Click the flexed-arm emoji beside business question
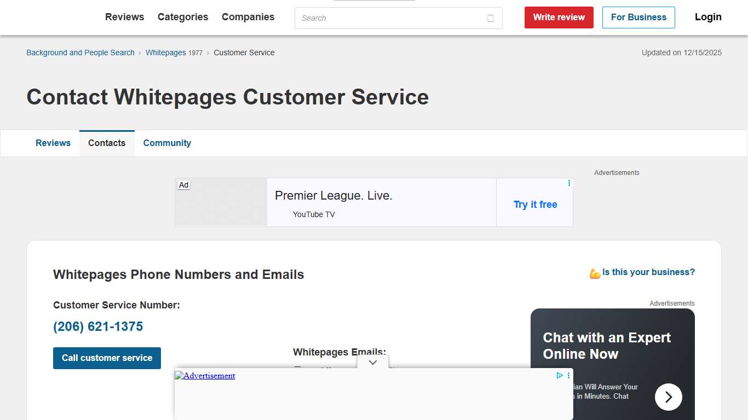748x420 pixels. coord(594,272)
